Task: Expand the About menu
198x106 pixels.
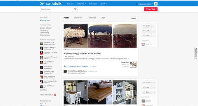Action: 104,4
